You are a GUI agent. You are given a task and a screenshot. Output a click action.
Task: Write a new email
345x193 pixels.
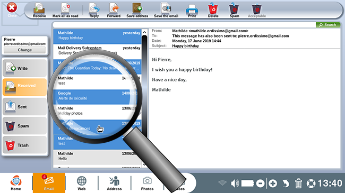click(x=24, y=68)
